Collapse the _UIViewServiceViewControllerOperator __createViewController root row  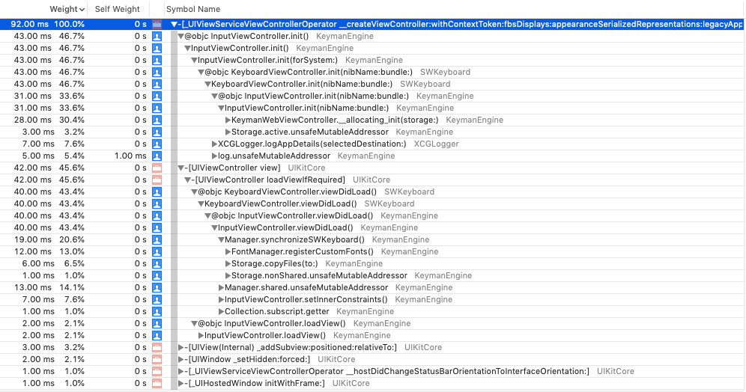coord(174,24)
